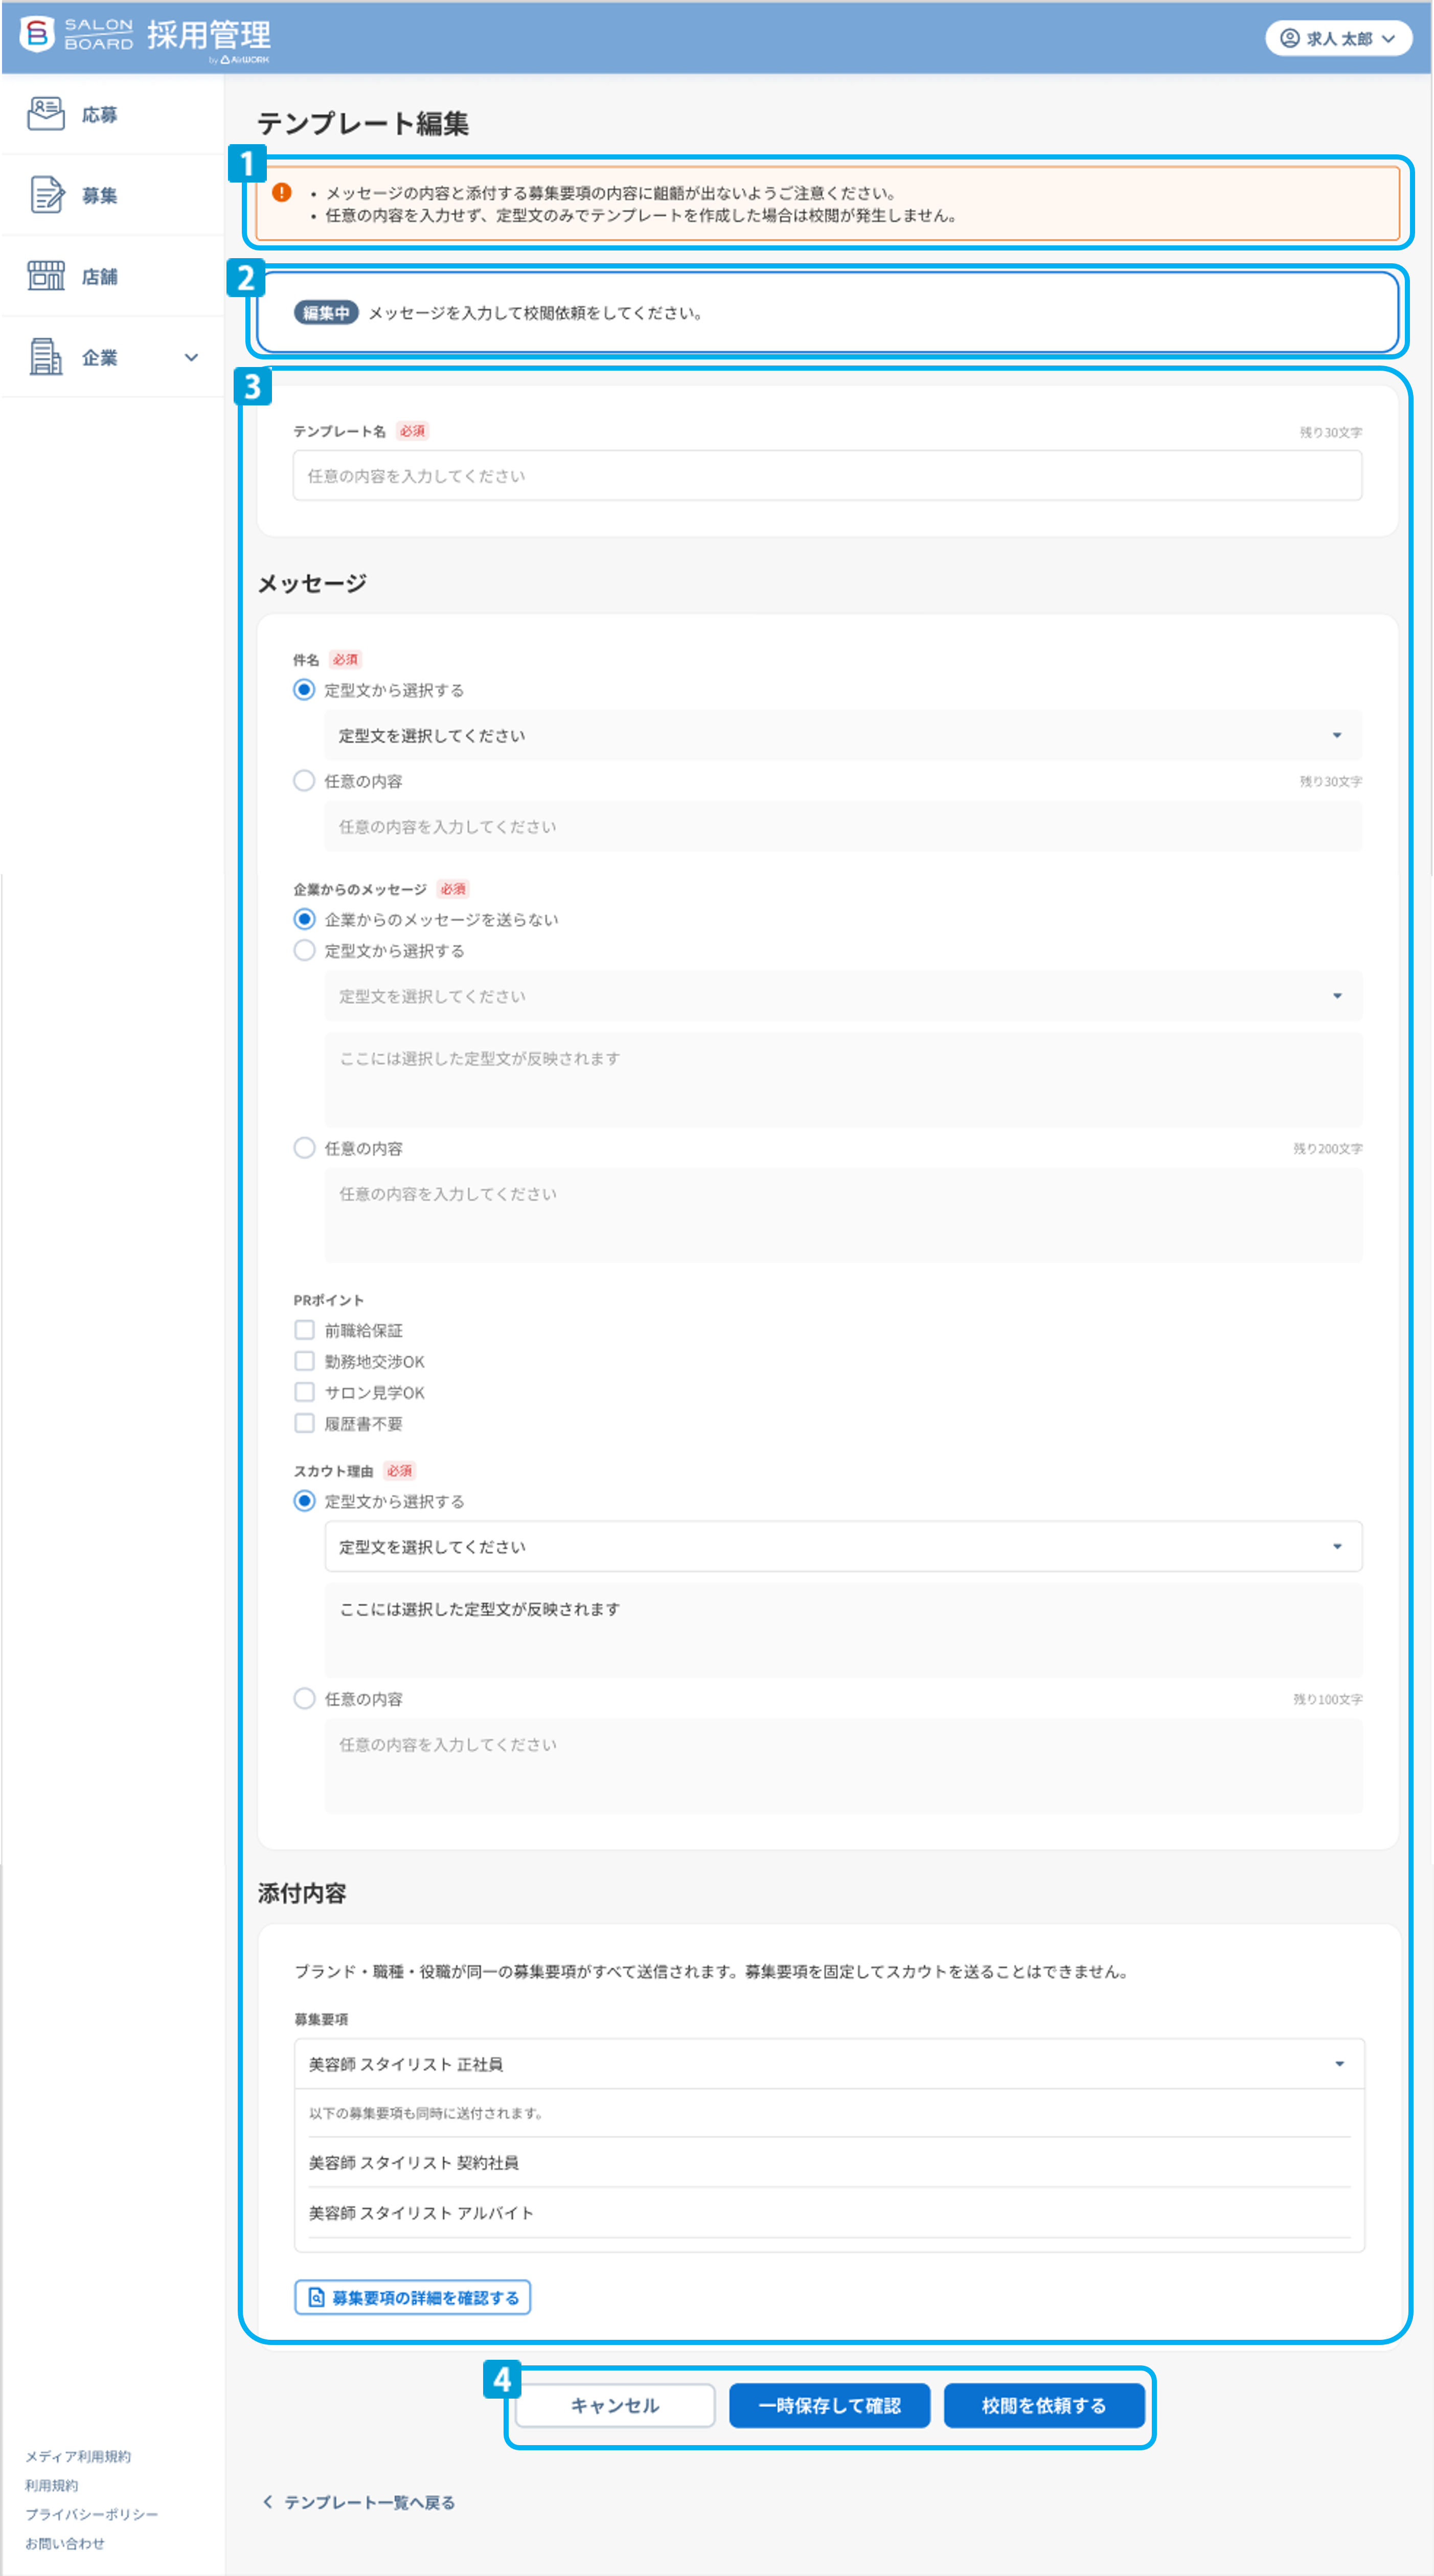Open プライバシーポリシー footer link

pyautogui.click(x=92, y=2514)
